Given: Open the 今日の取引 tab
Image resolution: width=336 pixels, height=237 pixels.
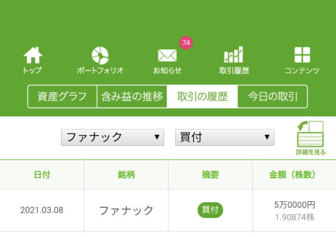Looking at the screenshot, I should pyautogui.click(x=272, y=97).
